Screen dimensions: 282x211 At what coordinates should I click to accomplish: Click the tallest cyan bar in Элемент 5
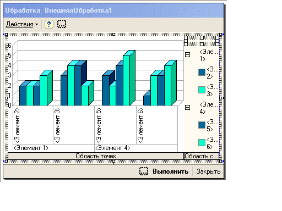tap(126, 80)
